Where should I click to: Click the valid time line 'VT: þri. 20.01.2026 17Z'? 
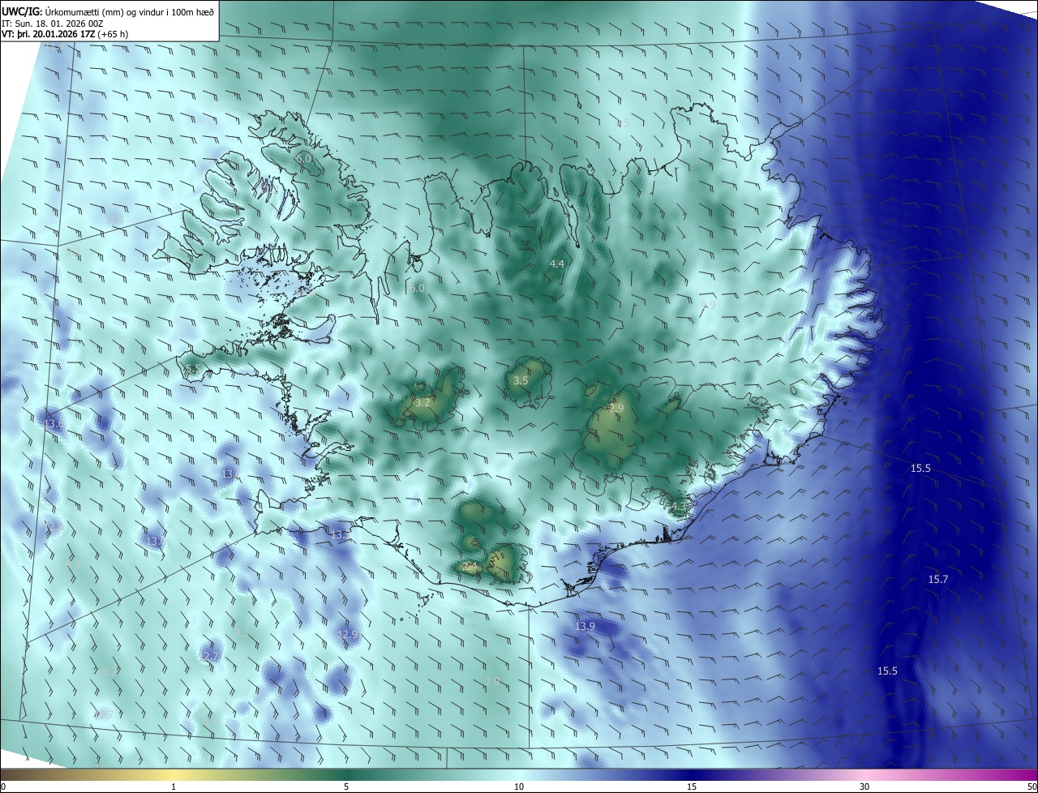point(47,34)
